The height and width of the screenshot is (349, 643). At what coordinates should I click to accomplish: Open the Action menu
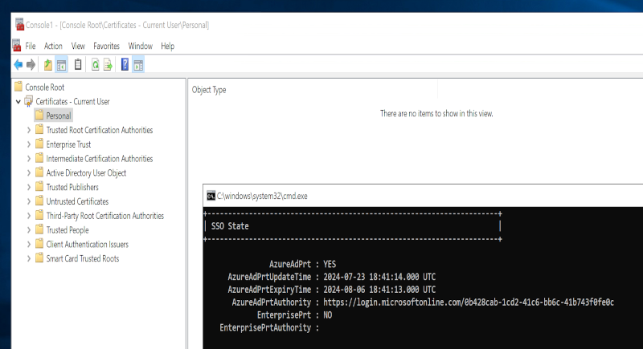coord(53,47)
